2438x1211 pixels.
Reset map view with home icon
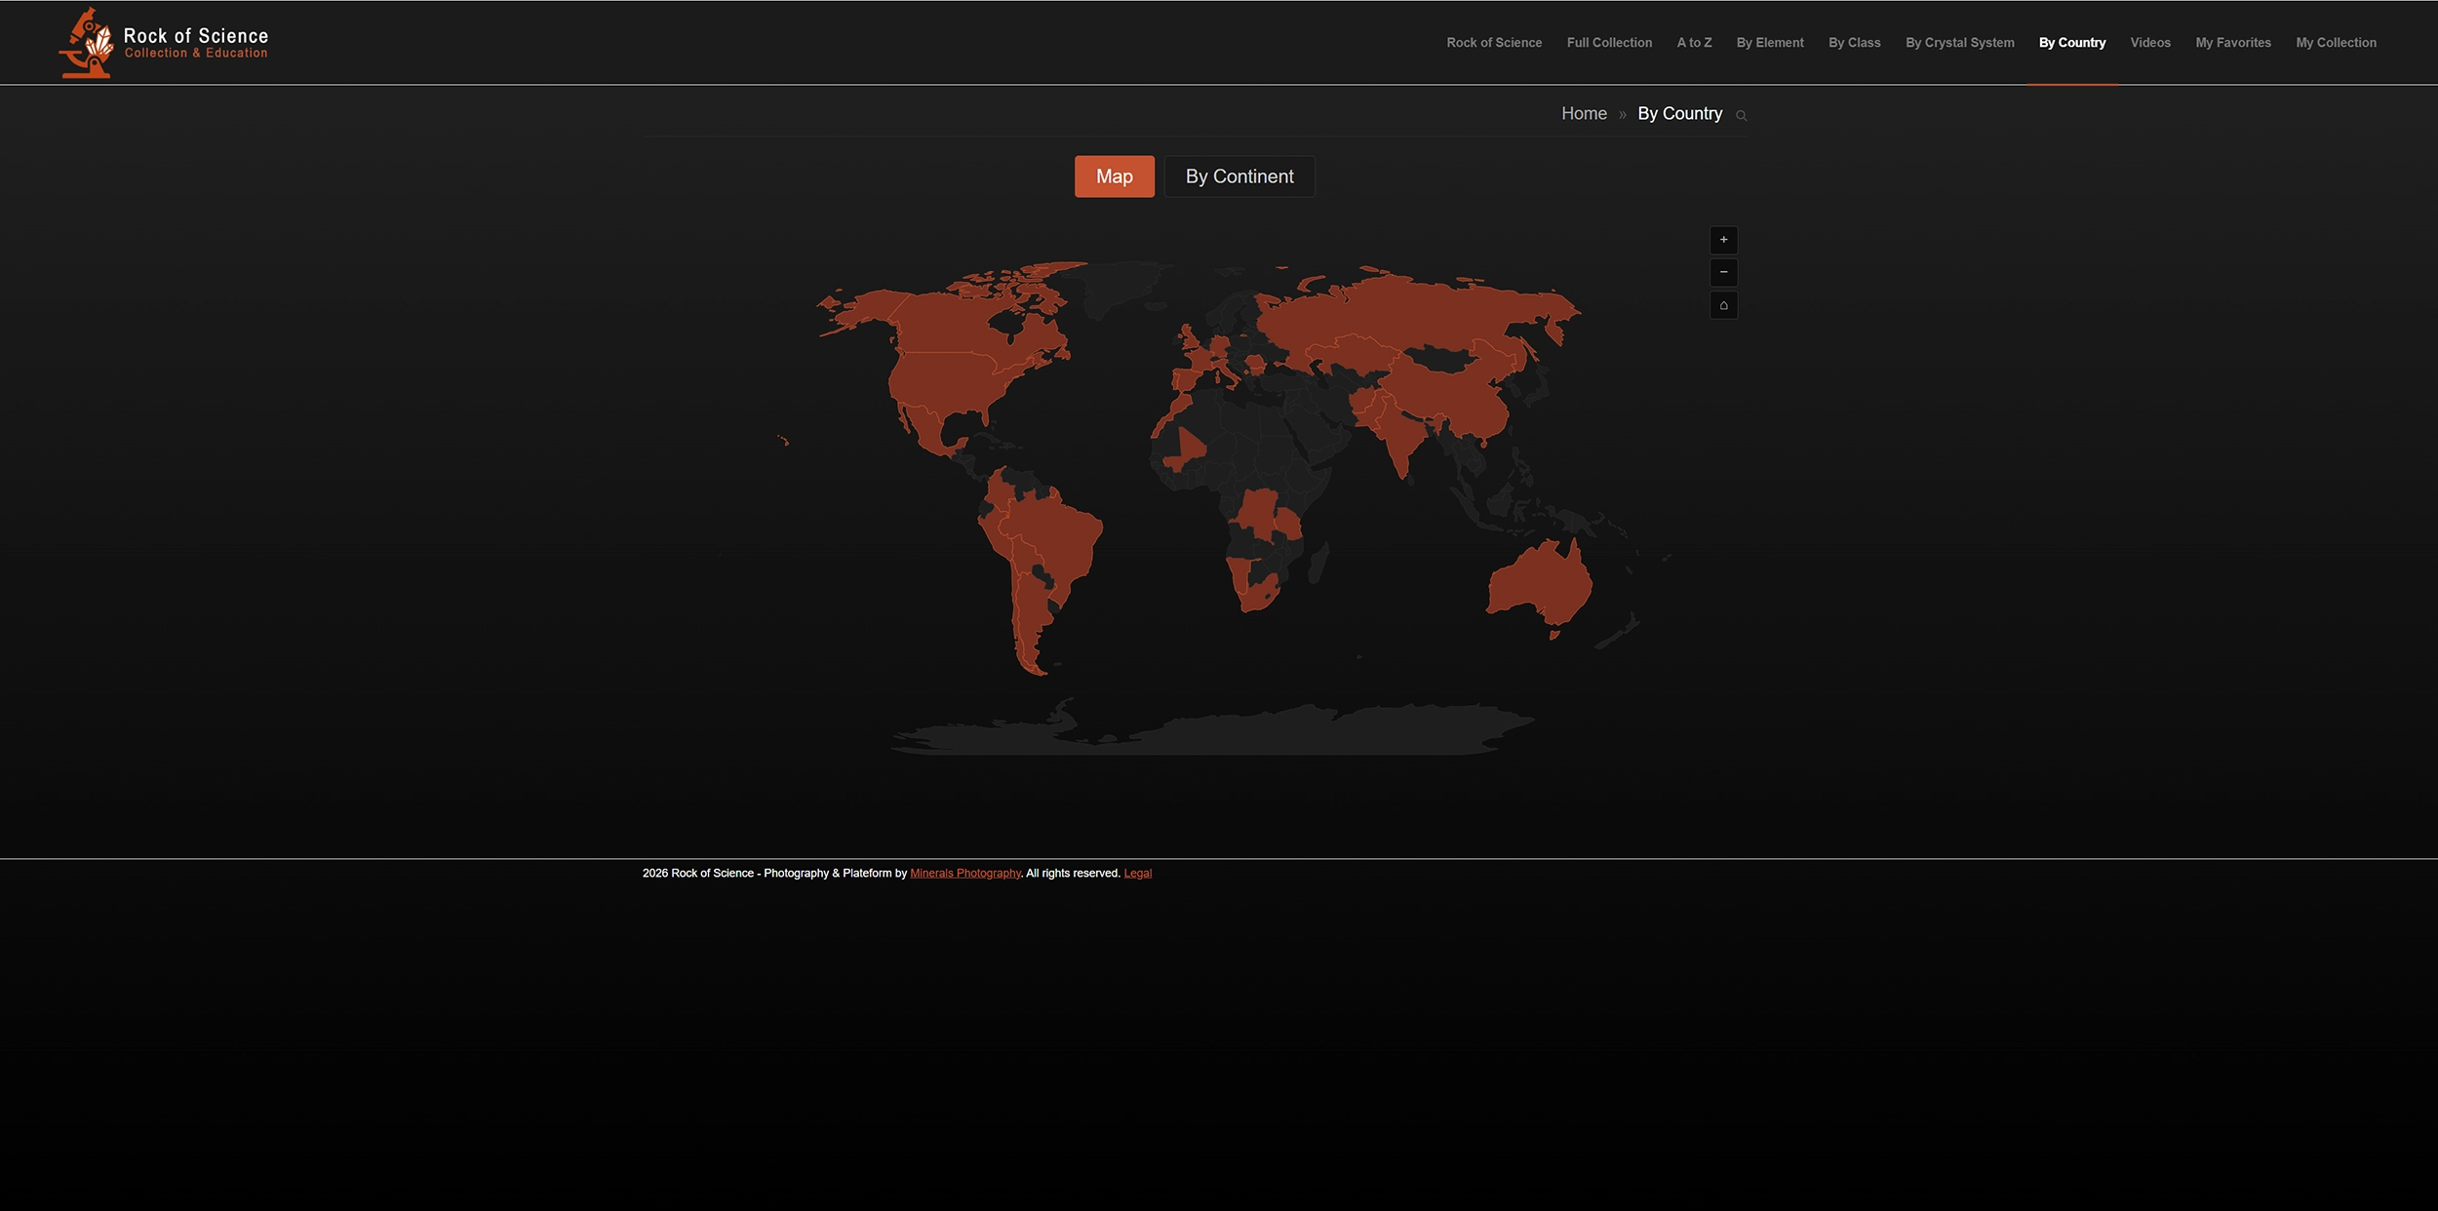pos(1723,305)
